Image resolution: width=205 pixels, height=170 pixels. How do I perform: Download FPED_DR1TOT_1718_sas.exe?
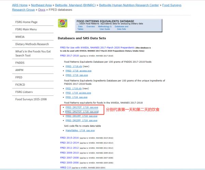[x=82, y=107]
